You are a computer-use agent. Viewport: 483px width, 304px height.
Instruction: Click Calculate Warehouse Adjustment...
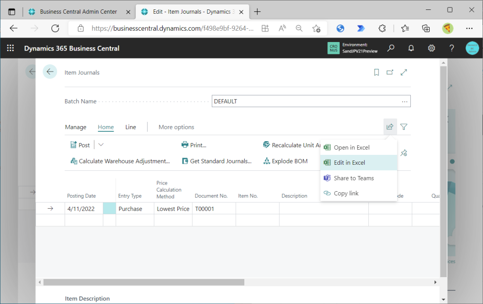click(x=120, y=161)
